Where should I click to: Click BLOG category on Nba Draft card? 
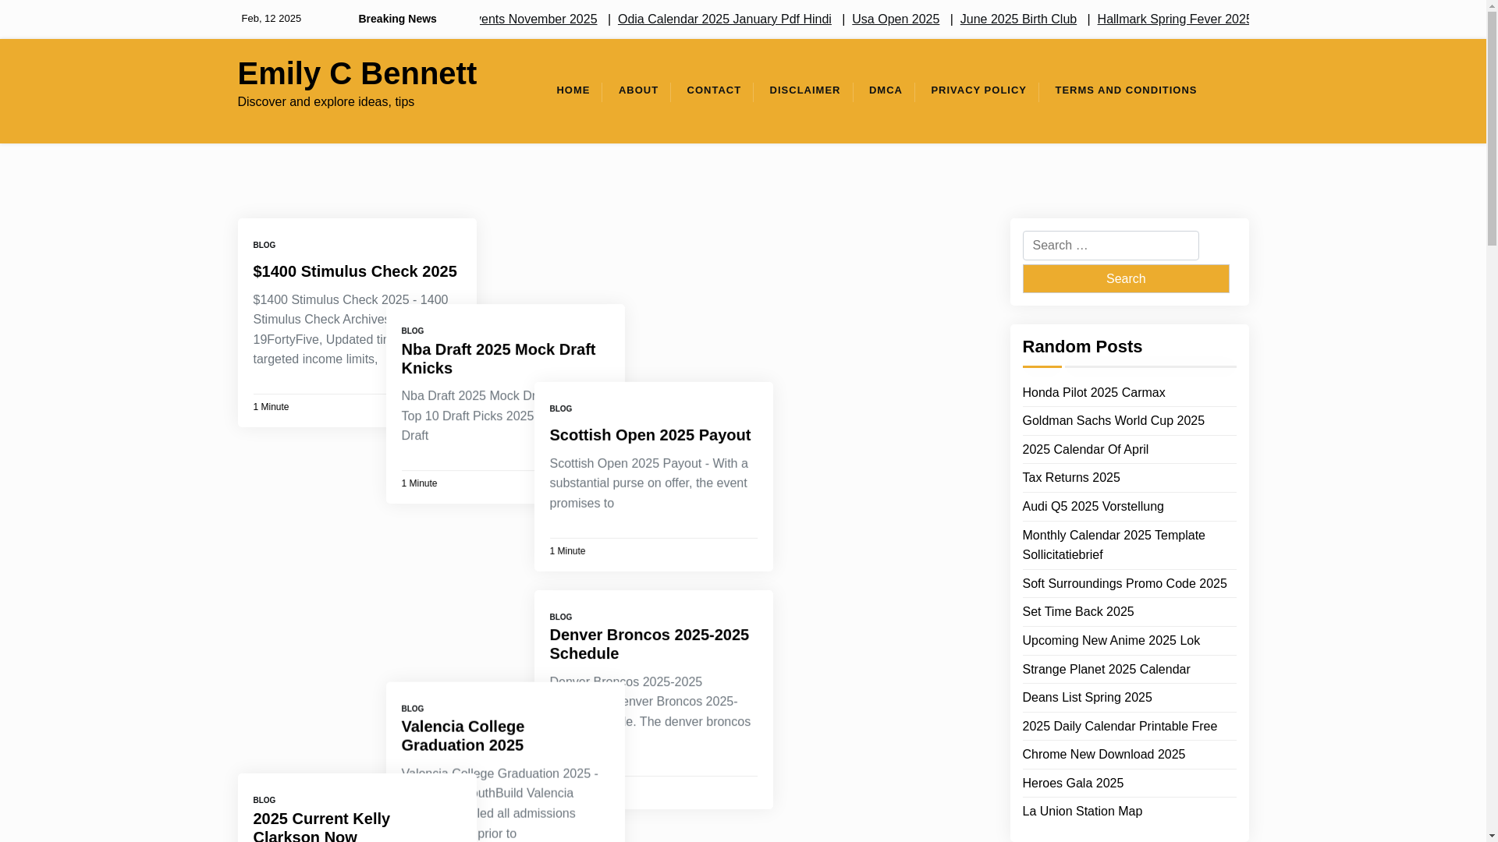412,331
